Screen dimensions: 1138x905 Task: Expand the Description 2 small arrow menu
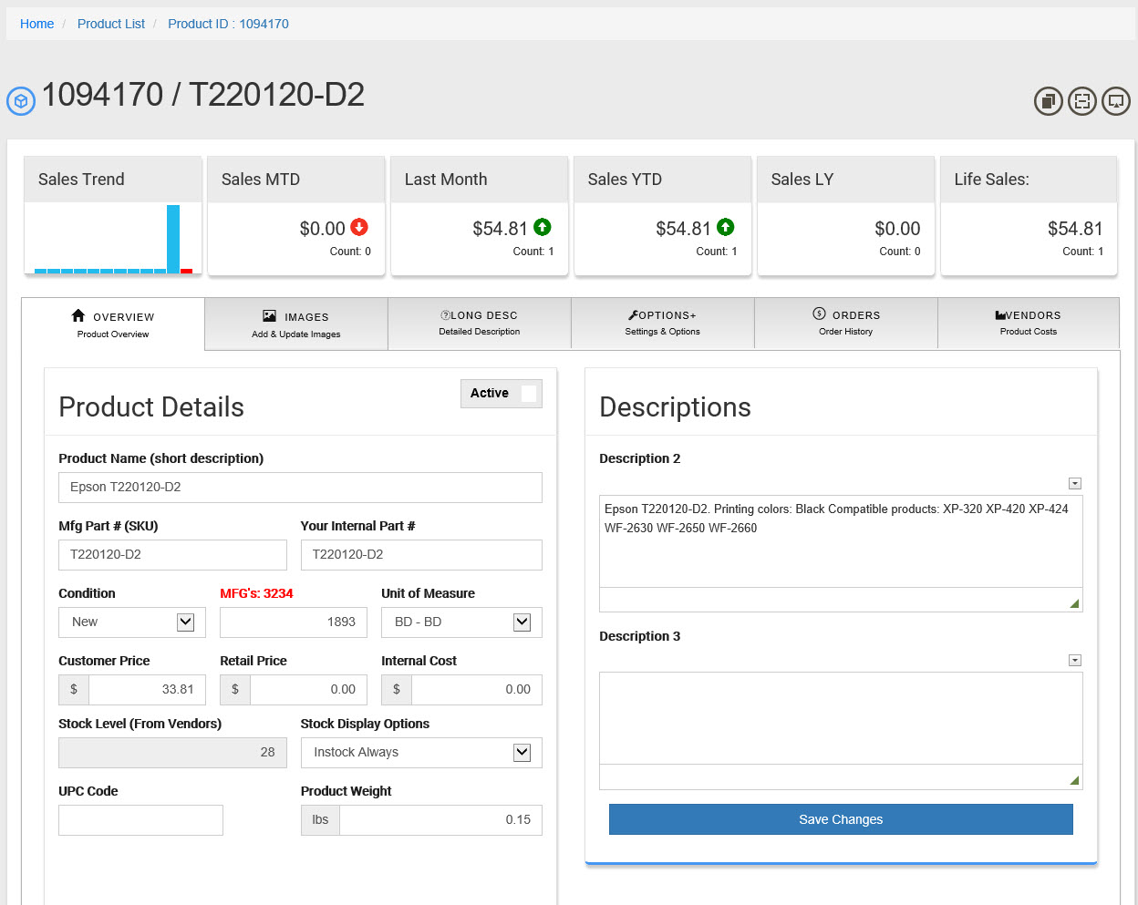[x=1075, y=483]
